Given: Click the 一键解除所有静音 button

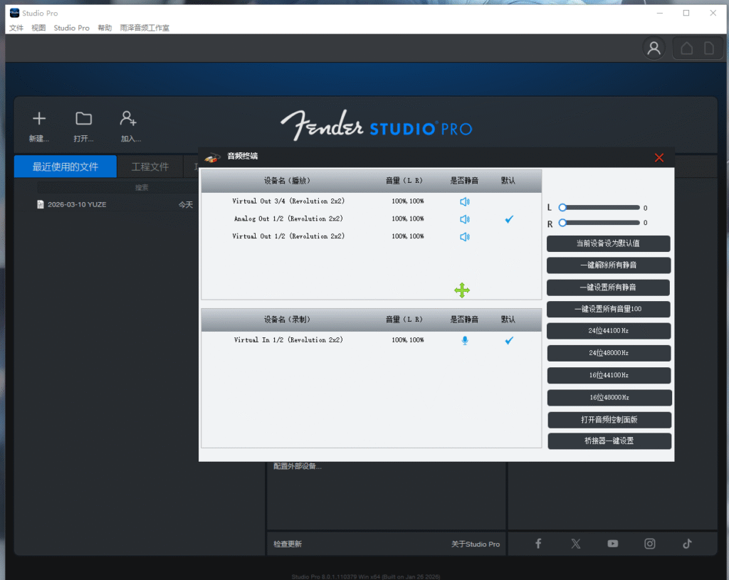Looking at the screenshot, I should (609, 265).
